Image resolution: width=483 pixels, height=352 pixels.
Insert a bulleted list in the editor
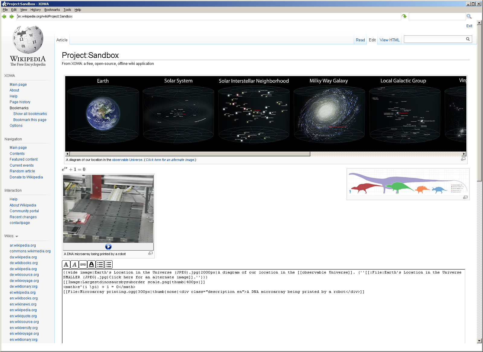(100, 265)
